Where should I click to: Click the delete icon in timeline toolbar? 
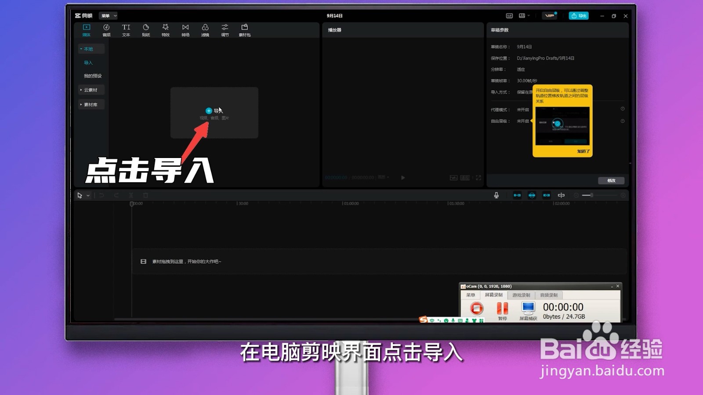click(146, 195)
